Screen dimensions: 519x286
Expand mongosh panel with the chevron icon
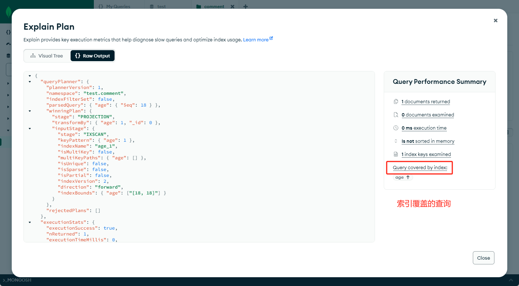coord(511,280)
